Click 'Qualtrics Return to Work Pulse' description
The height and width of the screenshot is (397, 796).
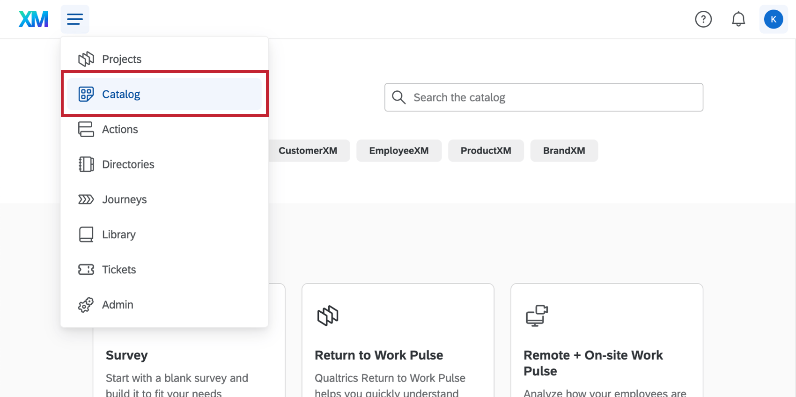390,385
